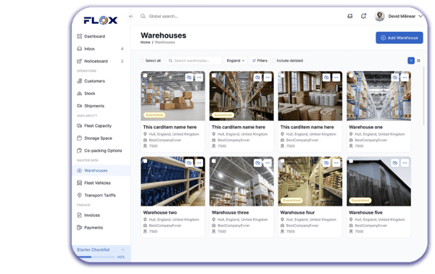Open Co-packing Options in sidebar
Image resolution: width=435 pixels, height=274 pixels.
[101, 151]
